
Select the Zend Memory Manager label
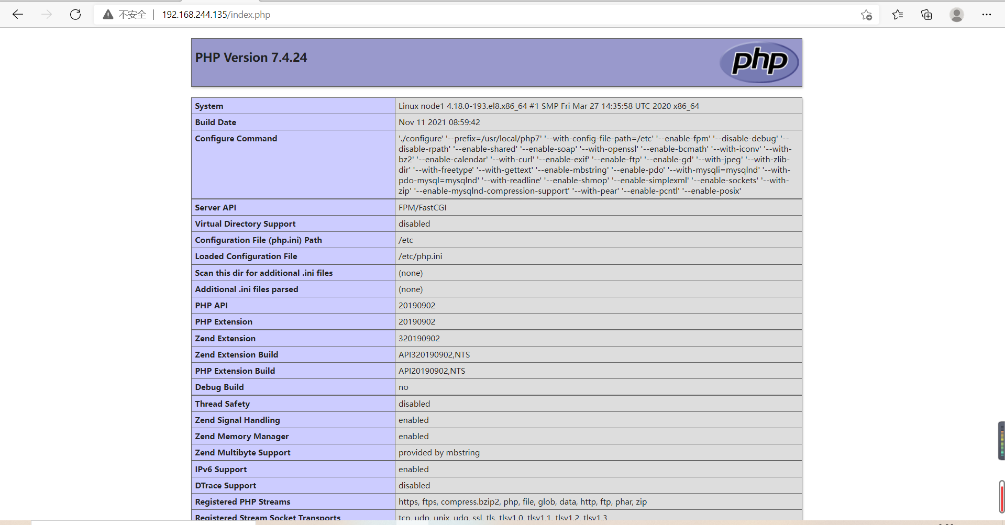click(241, 436)
